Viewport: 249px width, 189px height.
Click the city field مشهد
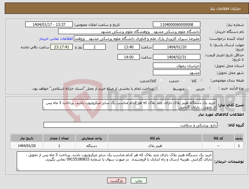tap(177, 72)
